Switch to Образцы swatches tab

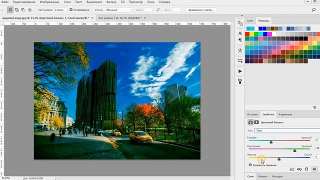pyautogui.click(x=263, y=20)
